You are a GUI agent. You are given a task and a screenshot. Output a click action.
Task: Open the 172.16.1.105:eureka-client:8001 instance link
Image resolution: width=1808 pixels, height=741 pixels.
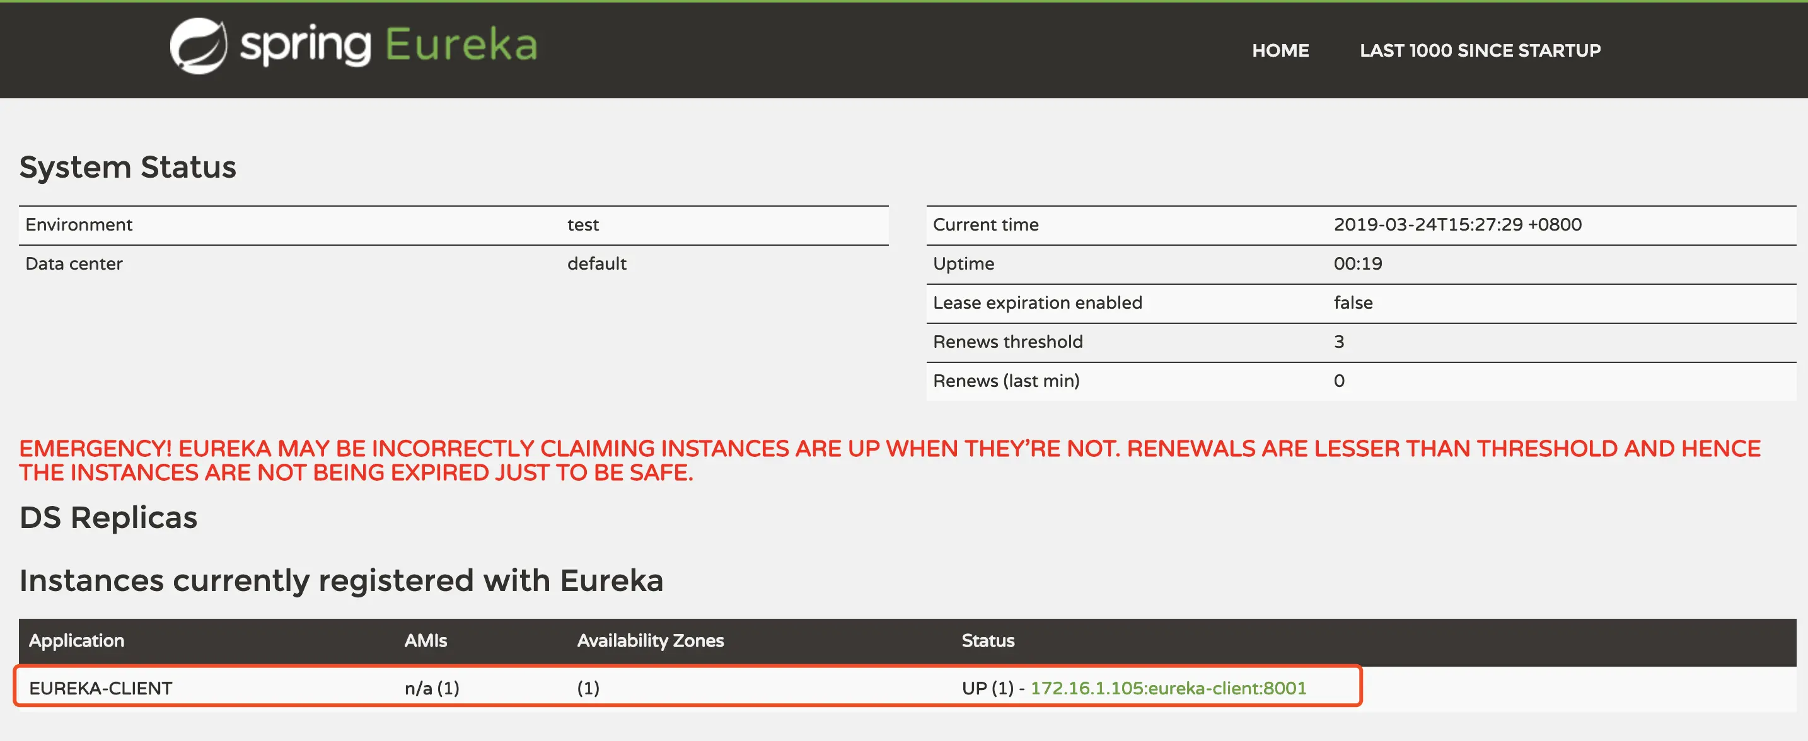pos(1168,687)
